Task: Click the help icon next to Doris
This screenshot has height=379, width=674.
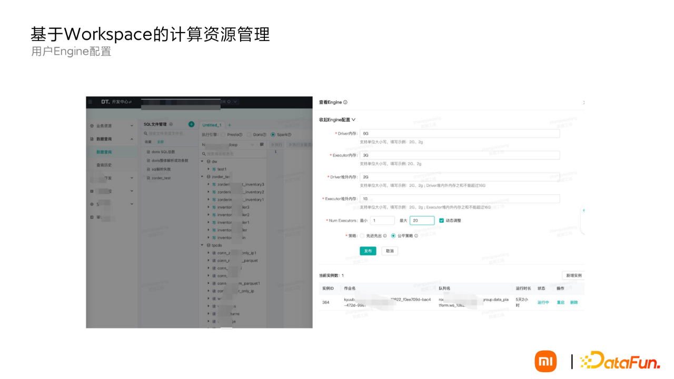Action: tap(264, 134)
